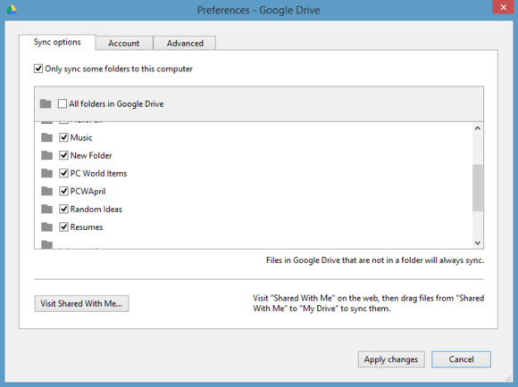Image resolution: width=518 pixels, height=387 pixels.
Task: Open the Account tab
Action: 124,43
